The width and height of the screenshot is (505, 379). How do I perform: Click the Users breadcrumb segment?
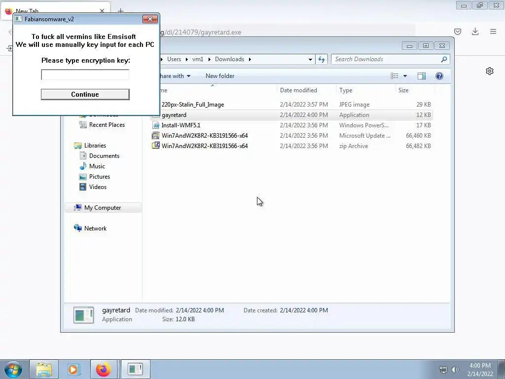click(174, 59)
